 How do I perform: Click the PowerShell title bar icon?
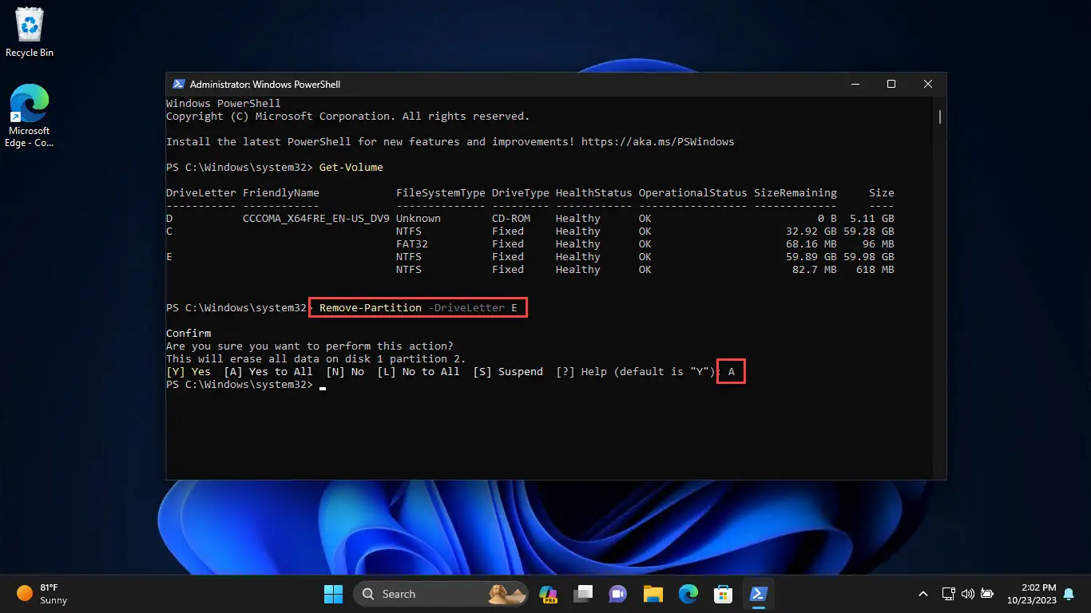(178, 84)
